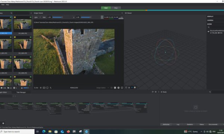224x134 pixels.
Task: Select the thumbnail ending 0002.JPG
Action: [x=23, y=25]
